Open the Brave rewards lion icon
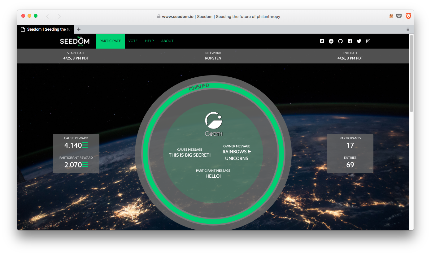Viewport: 431px width, 255px height. [408, 16]
